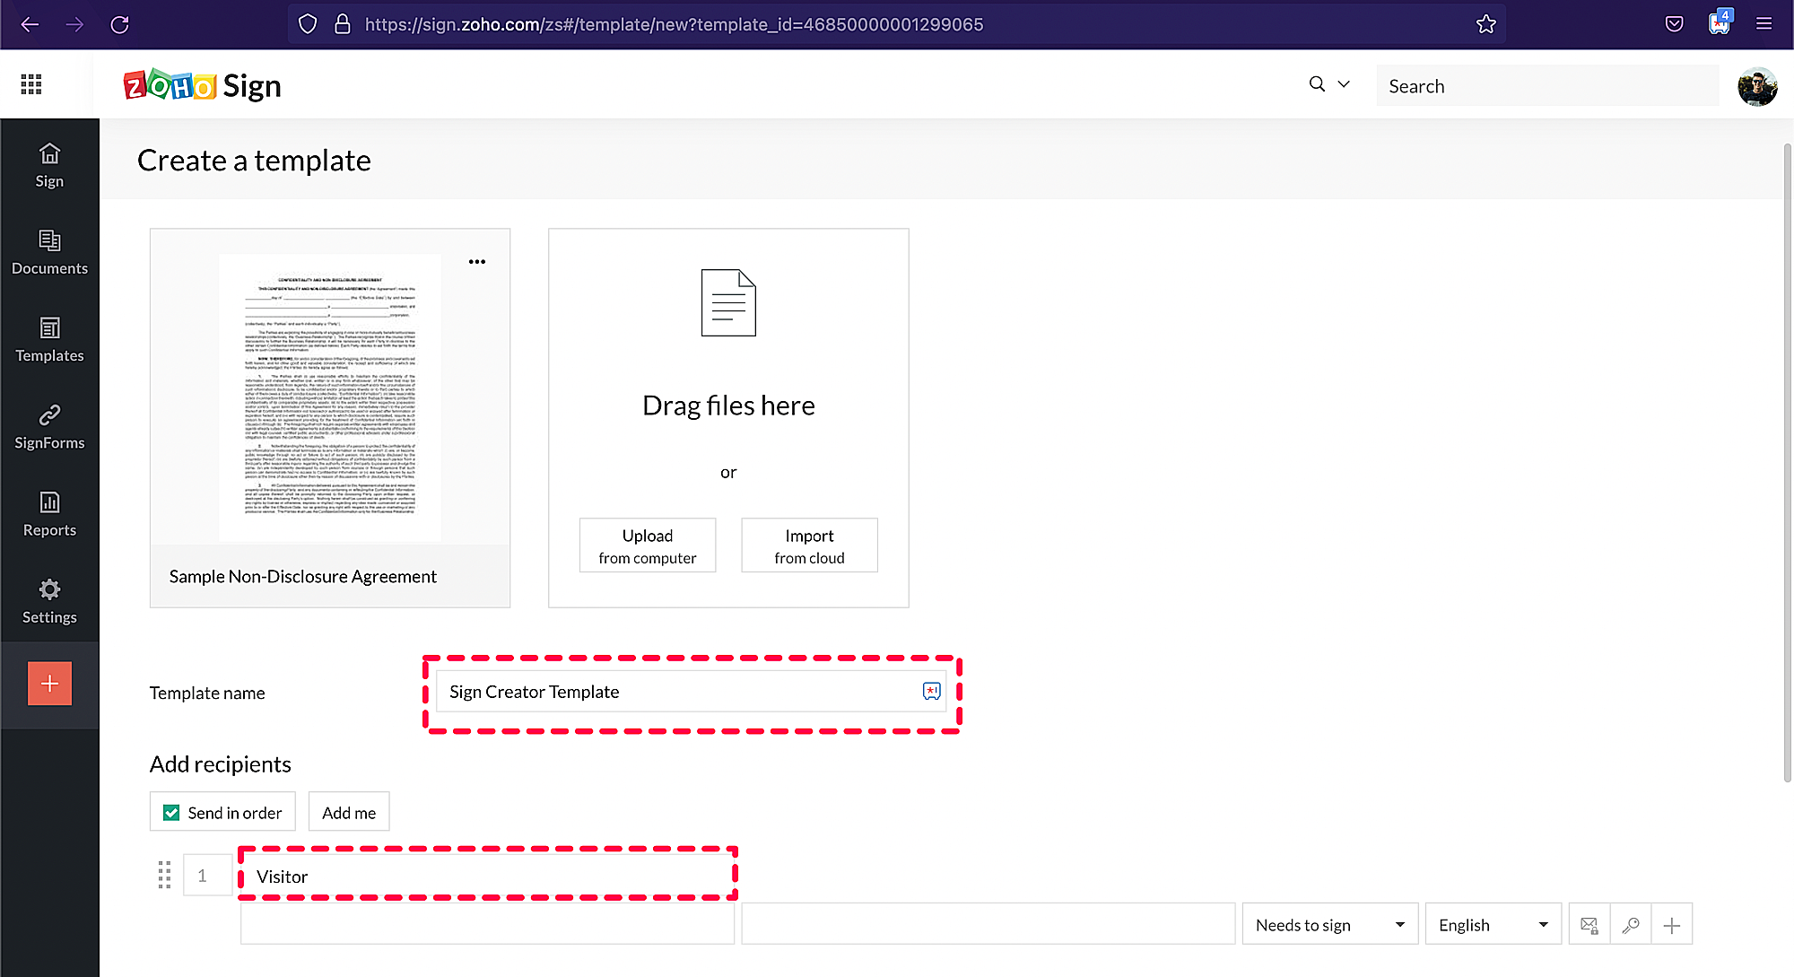Open the apps grid launcher icon
Screen dimensions: 1794x977
(x=31, y=84)
